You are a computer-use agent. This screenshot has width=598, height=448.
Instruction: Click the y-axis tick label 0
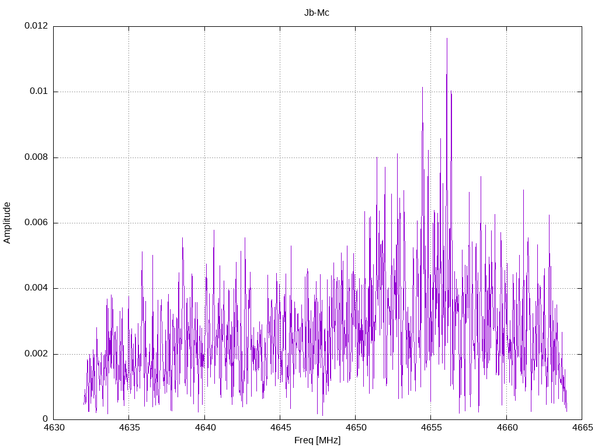pyautogui.click(x=45, y=419)
